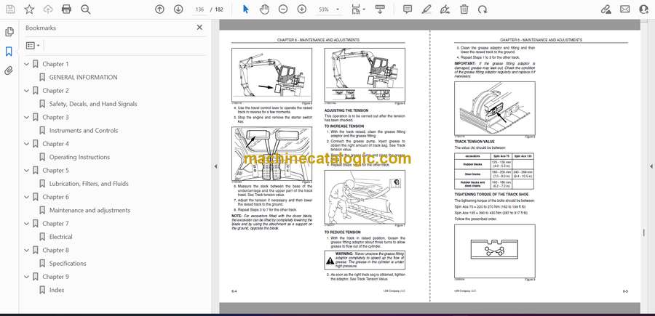Select the highlighter pen tool
The image size is (655, 316).
tap(426, 9)
